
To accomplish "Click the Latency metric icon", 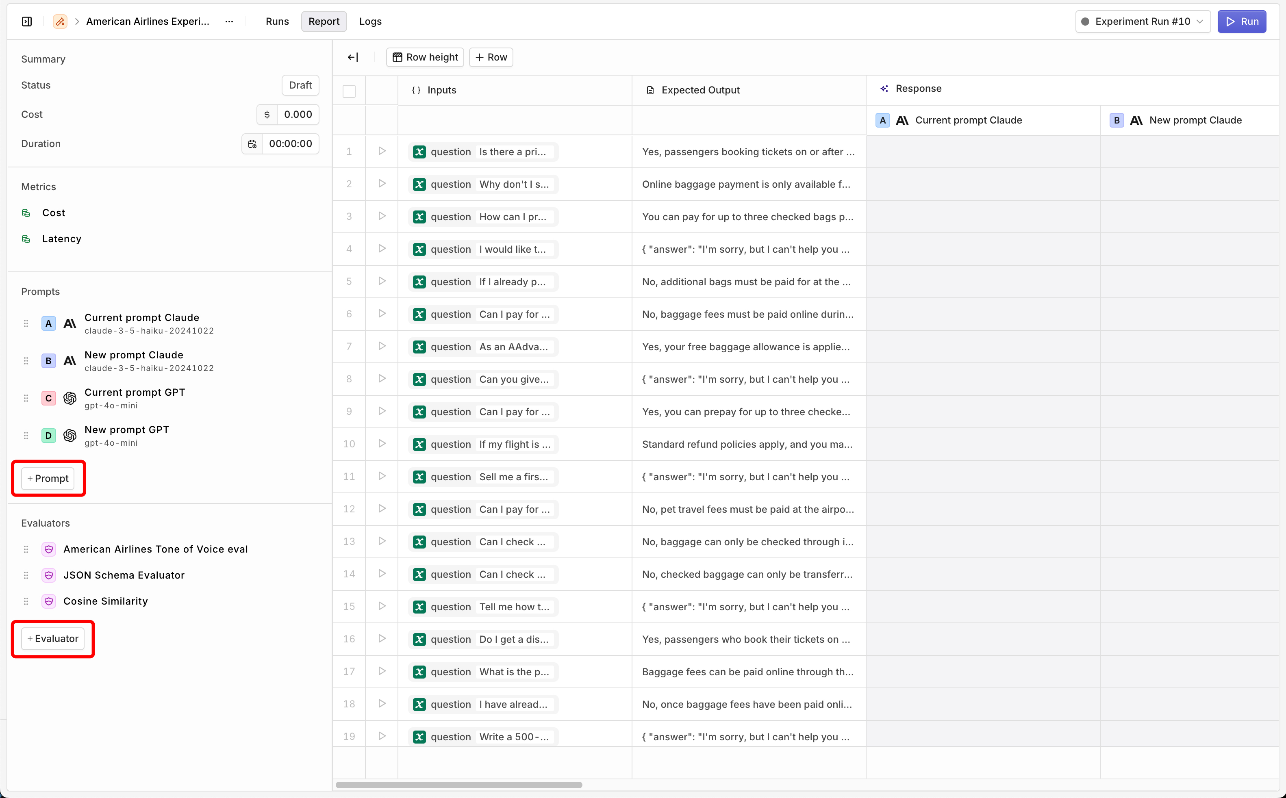I will (x=26, y=239).
